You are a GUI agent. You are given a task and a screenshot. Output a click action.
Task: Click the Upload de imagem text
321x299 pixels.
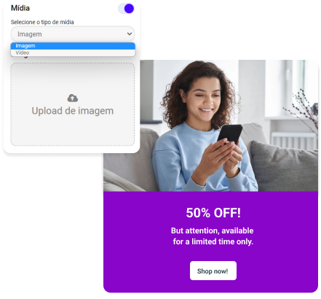pyautogui.click(x=73, y=111)
